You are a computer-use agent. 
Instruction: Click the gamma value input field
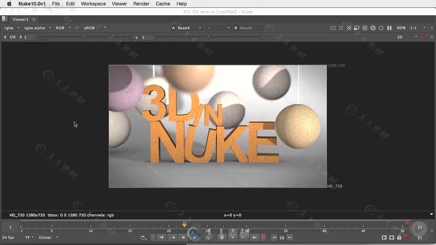[x=148, y=37]
